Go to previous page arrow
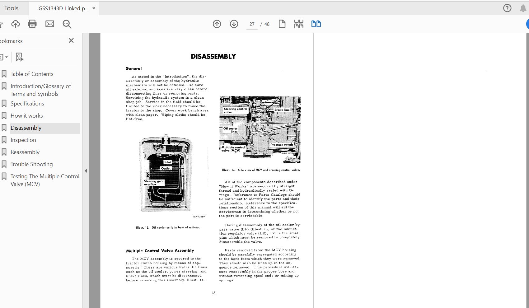 point(217,24)
